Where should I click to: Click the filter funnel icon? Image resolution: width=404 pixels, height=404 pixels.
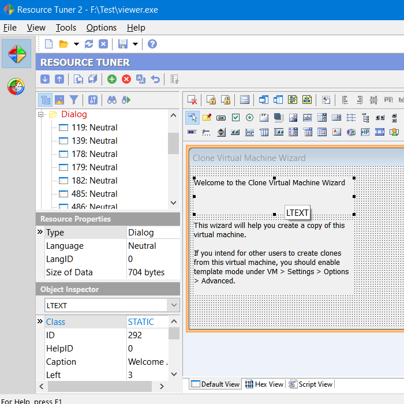pyautogui.click(x=74, y=100)
